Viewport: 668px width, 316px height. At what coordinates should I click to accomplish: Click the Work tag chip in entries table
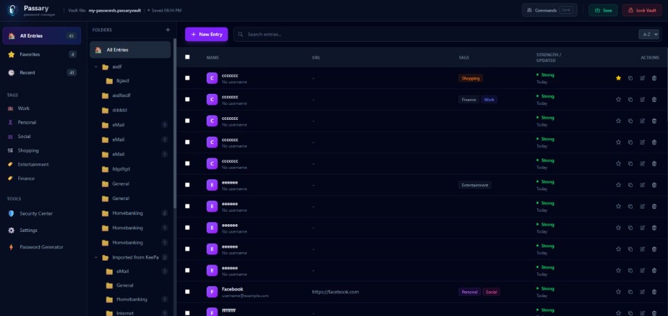coord(489,100)
